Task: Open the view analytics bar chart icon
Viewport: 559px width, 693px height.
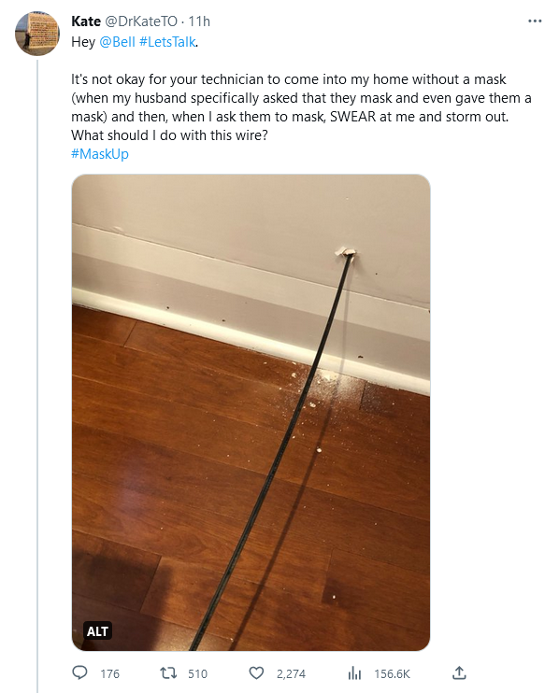Action: [x=354, y=673]
